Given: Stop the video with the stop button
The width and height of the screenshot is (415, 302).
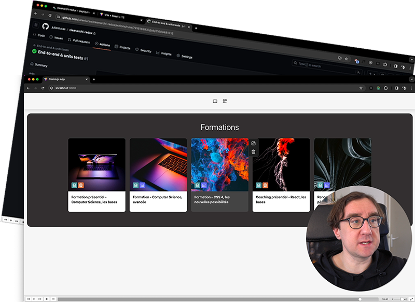Looking at the screenshot, I should click(x=47, y=299).
